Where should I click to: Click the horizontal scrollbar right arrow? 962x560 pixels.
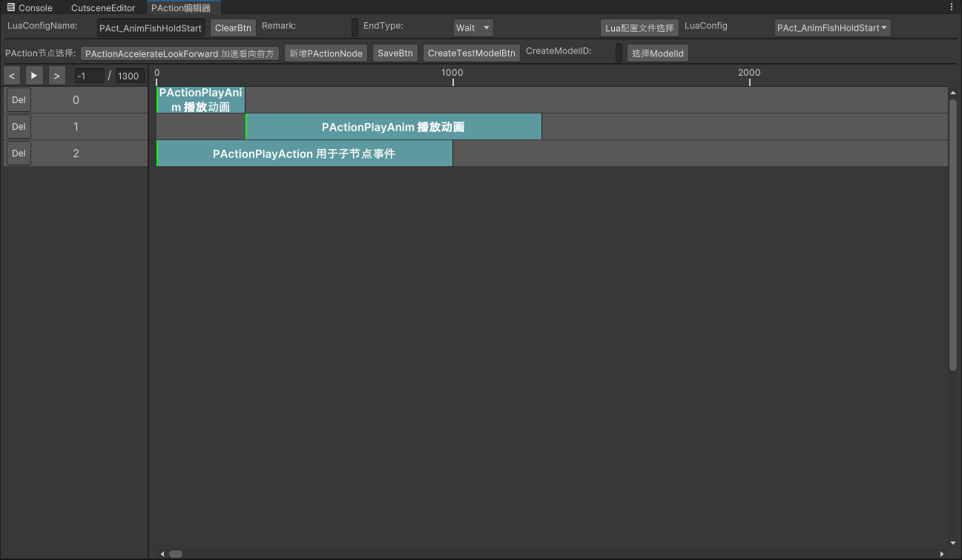pos(943,554)
